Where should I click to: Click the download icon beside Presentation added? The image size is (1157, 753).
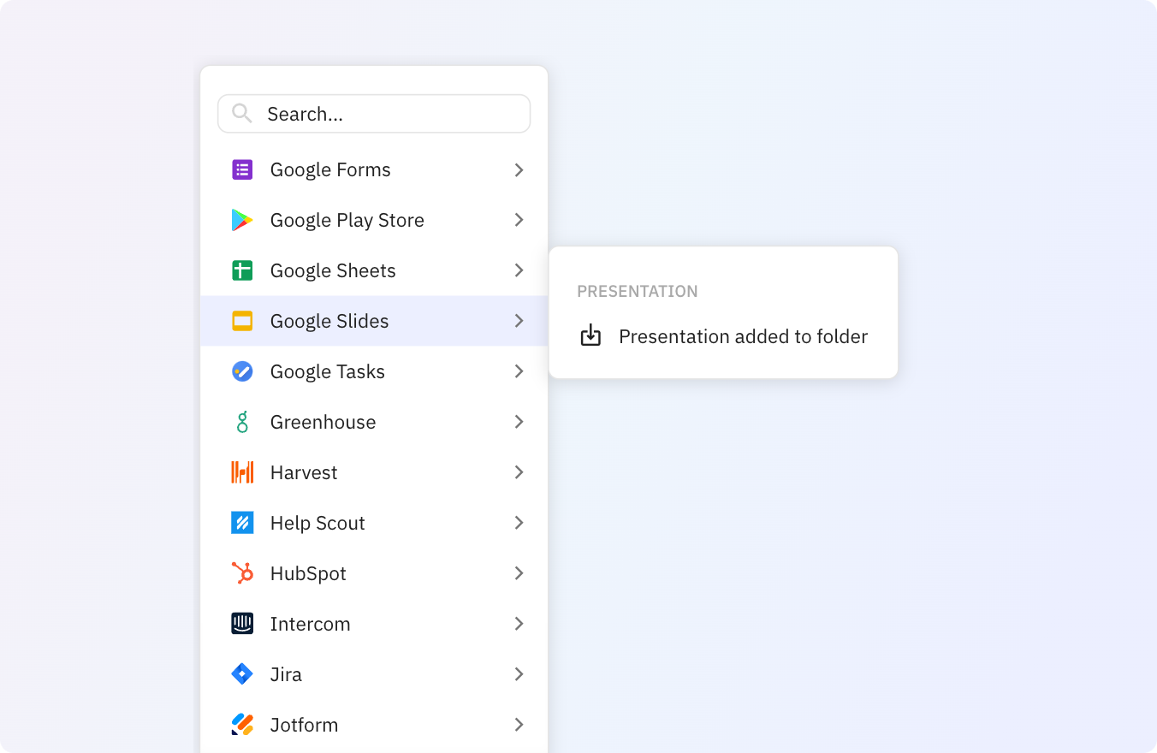pyautogui.click(x=590, y=336)
